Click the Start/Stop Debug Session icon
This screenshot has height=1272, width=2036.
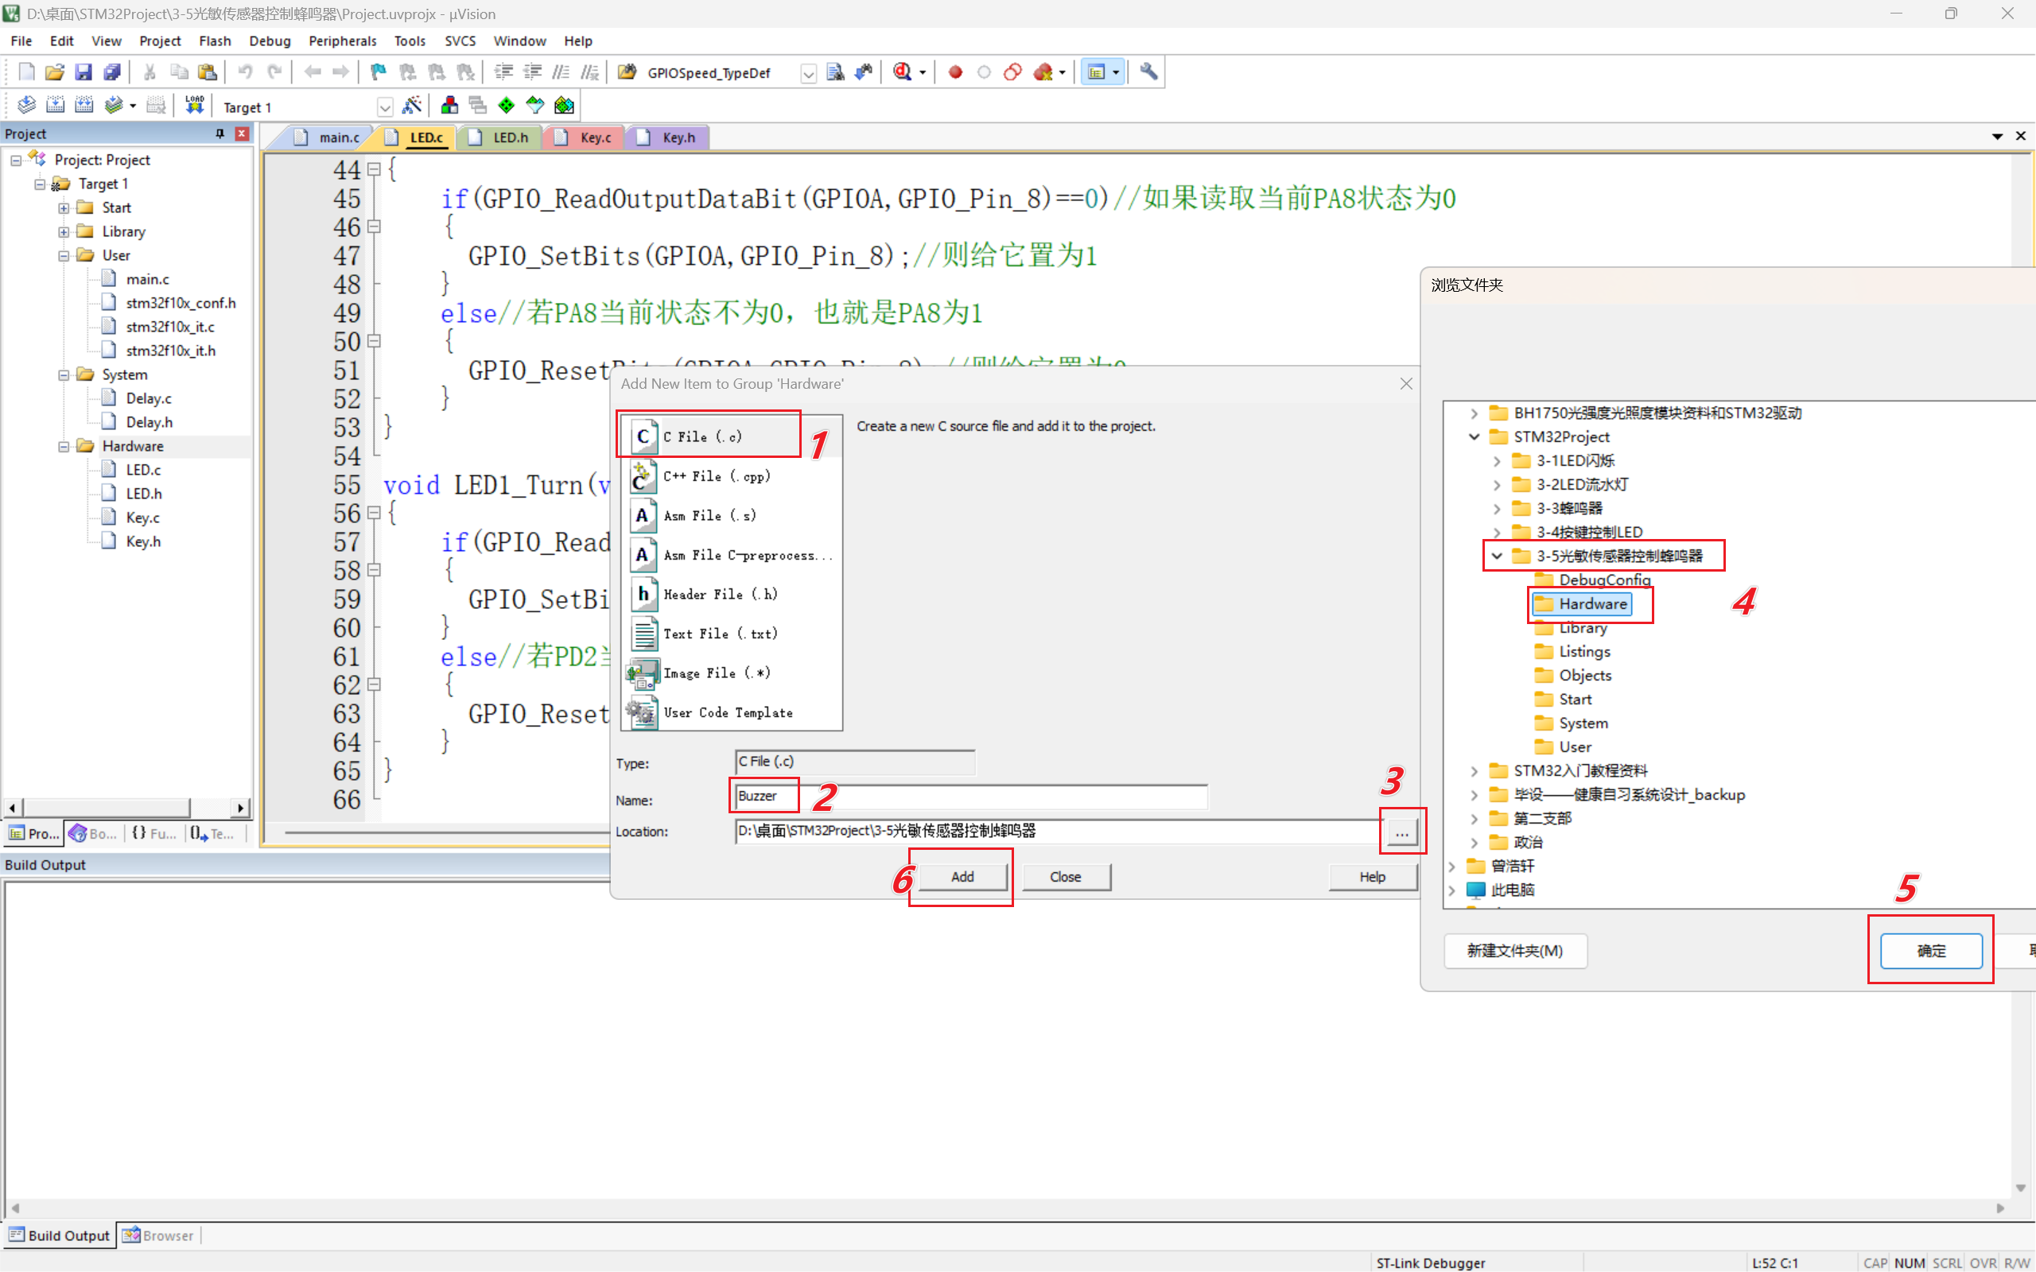point(903,72)
